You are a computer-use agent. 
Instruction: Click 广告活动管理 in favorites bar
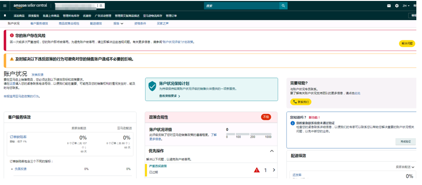pos(103,16)
